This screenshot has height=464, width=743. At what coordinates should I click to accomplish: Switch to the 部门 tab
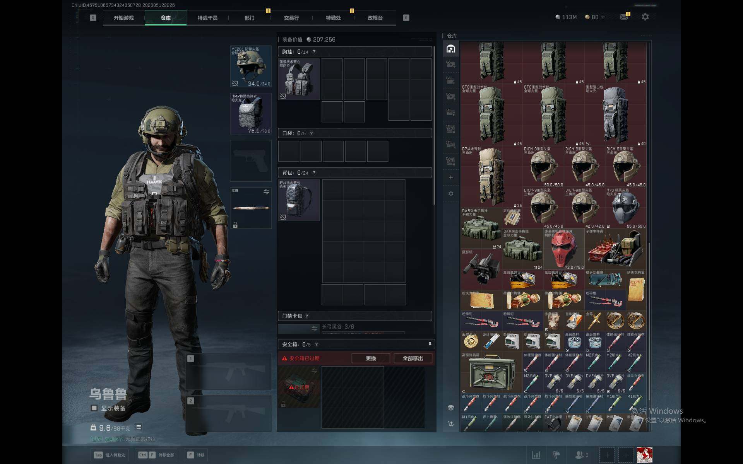coord(250,18)
